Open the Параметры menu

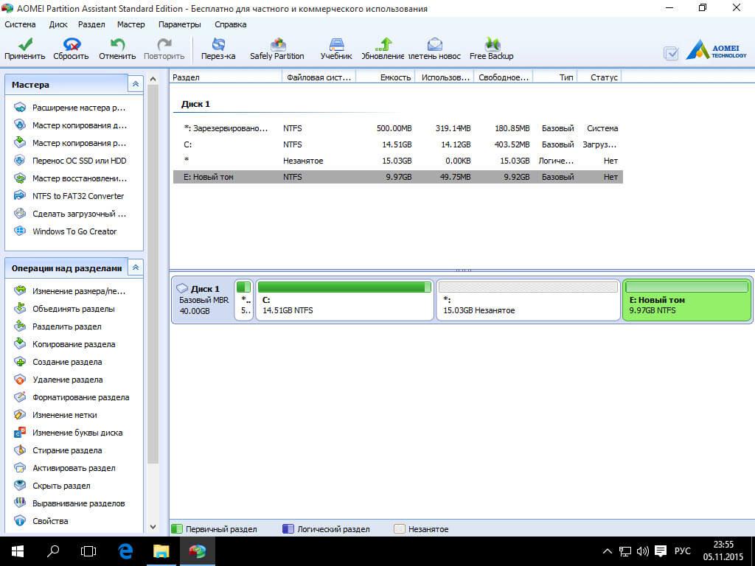180,24
